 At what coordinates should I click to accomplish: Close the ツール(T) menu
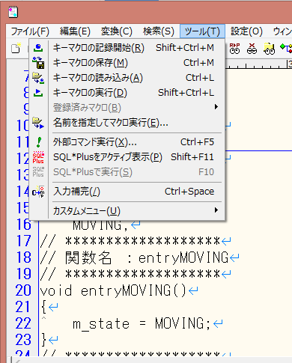[x=202, y=31]
